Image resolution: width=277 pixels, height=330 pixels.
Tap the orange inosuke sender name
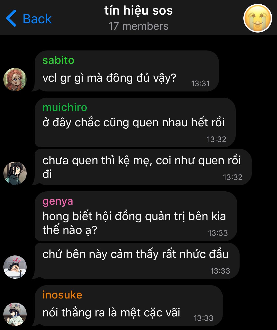pyautogui.click(x=62, y=295)
